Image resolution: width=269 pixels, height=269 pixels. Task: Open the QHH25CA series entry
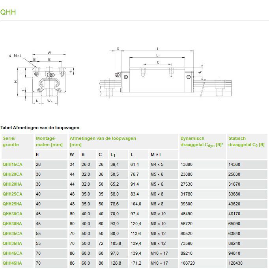point(13,194)
